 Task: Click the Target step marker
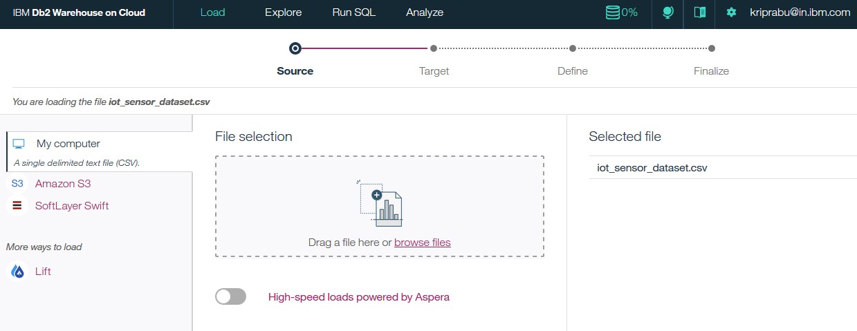[x=434, y=48]
